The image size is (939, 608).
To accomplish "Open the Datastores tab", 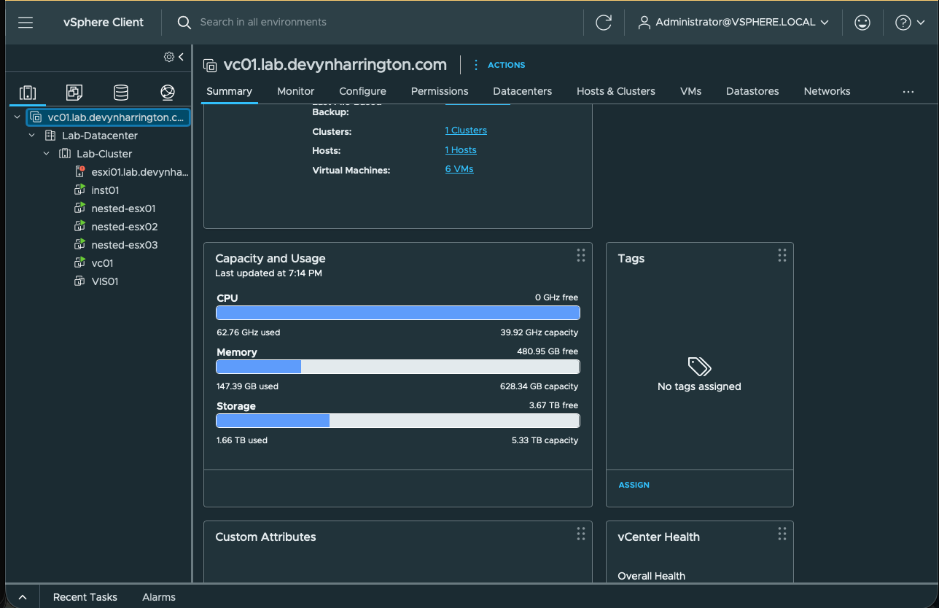I will coord(752,91).
